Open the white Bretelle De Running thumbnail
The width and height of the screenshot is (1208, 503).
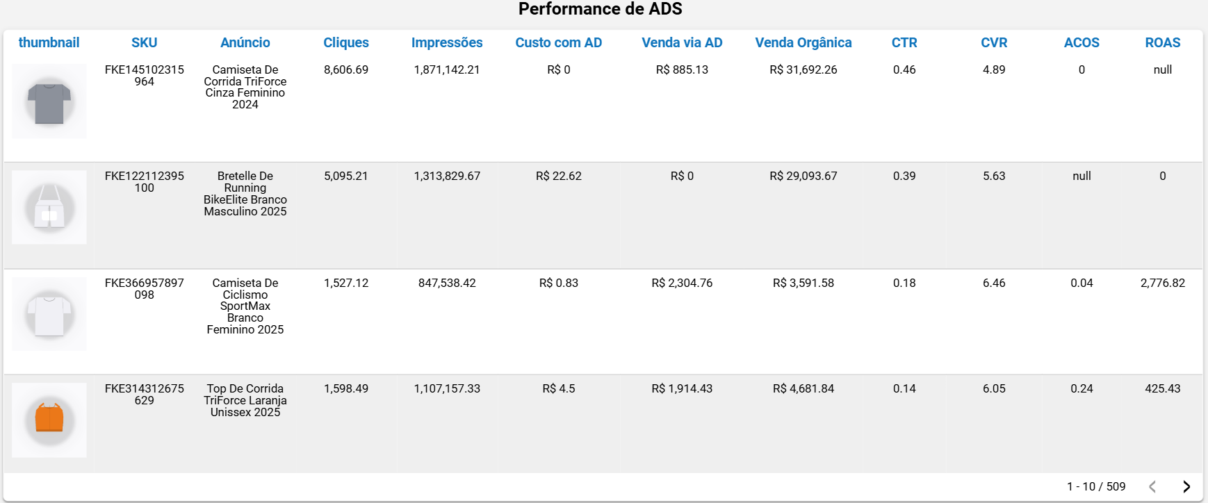pos(49,207)
